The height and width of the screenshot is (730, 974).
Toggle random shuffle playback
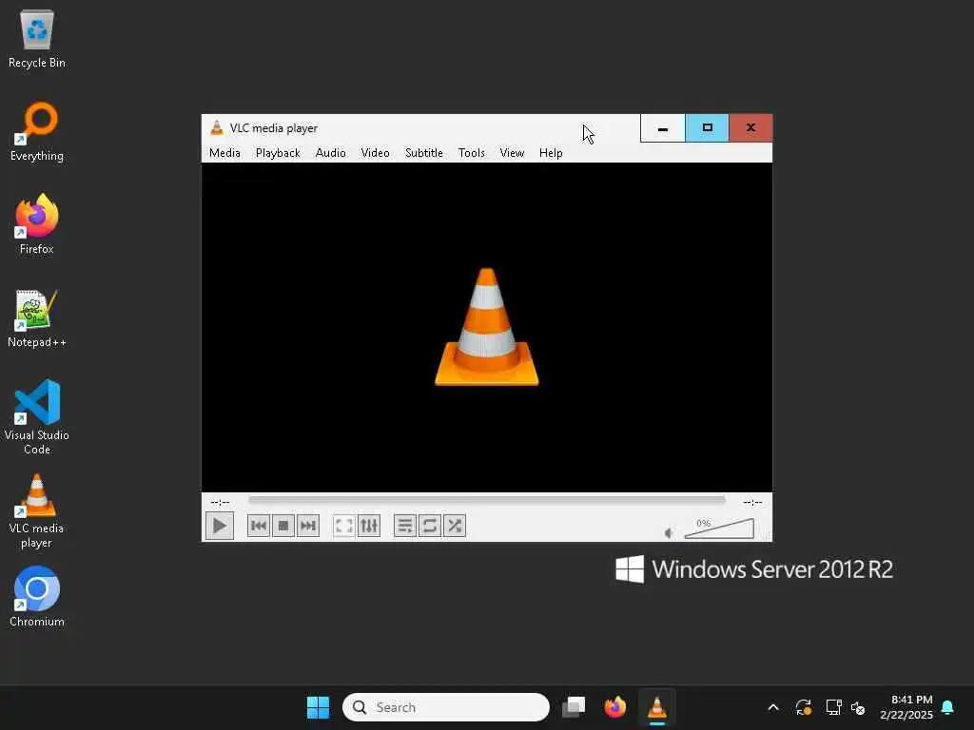(455, 526)
